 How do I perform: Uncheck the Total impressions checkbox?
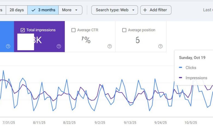coord(23,30)
